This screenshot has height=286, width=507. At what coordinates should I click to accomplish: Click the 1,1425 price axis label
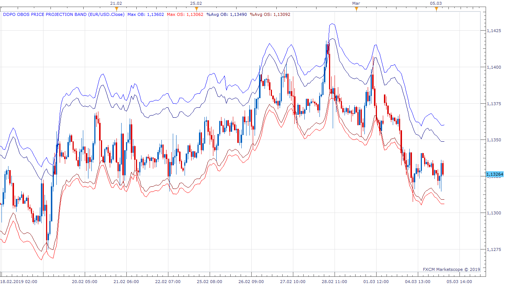[x=494, y=31]
